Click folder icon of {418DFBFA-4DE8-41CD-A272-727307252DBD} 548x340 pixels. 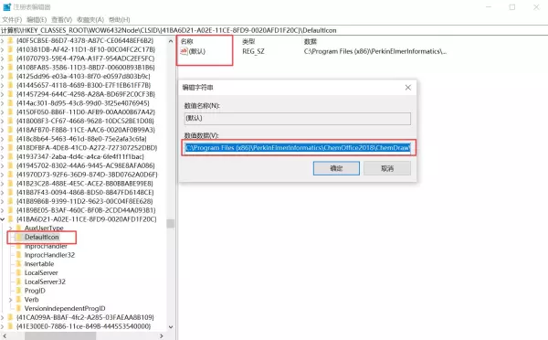click(x=10, y=148)
